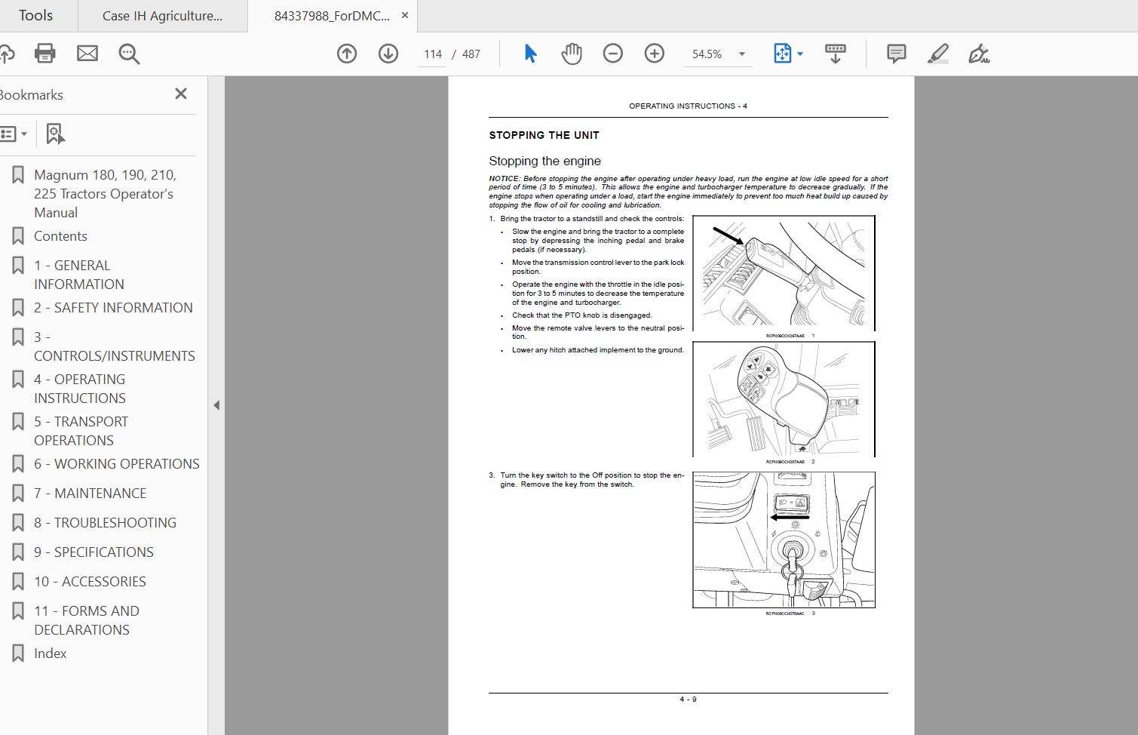Click the key switch illustration
Image resolution: width=1138 pixels, height=735 pixels.
[784, 540]
